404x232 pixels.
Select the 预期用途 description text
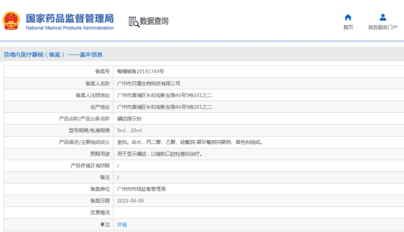pos(159,154)
